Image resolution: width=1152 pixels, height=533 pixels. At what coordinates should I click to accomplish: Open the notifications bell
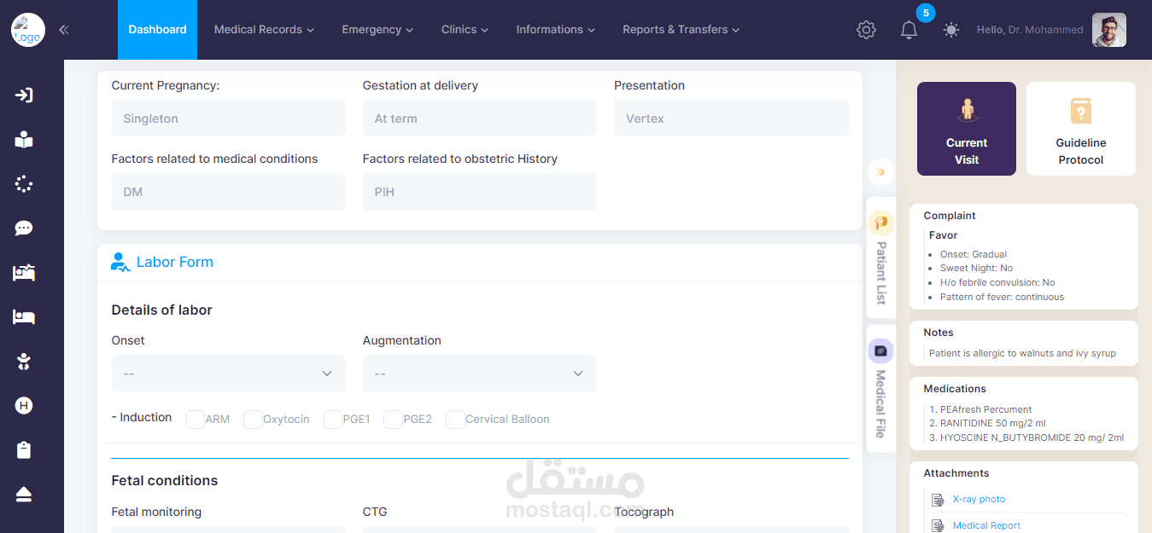coord(909,30)
